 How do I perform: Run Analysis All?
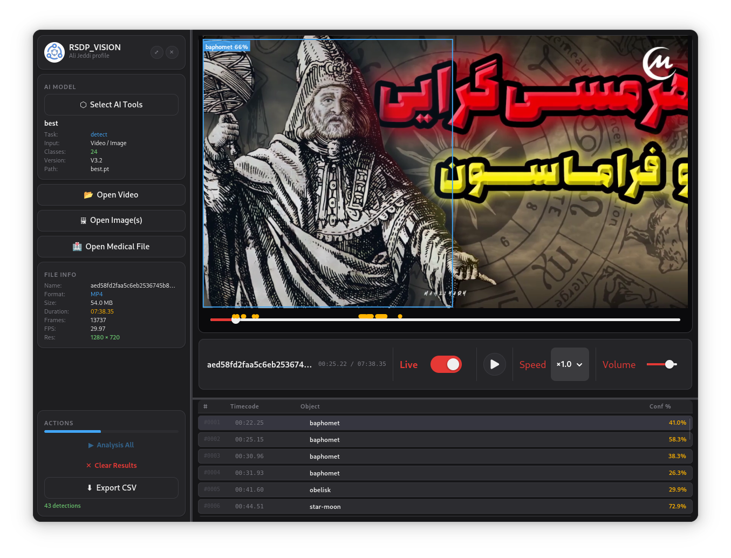coord(111,445)
